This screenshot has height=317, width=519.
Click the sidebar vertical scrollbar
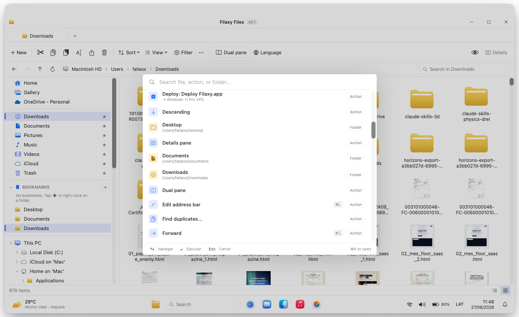click(114, 123)
